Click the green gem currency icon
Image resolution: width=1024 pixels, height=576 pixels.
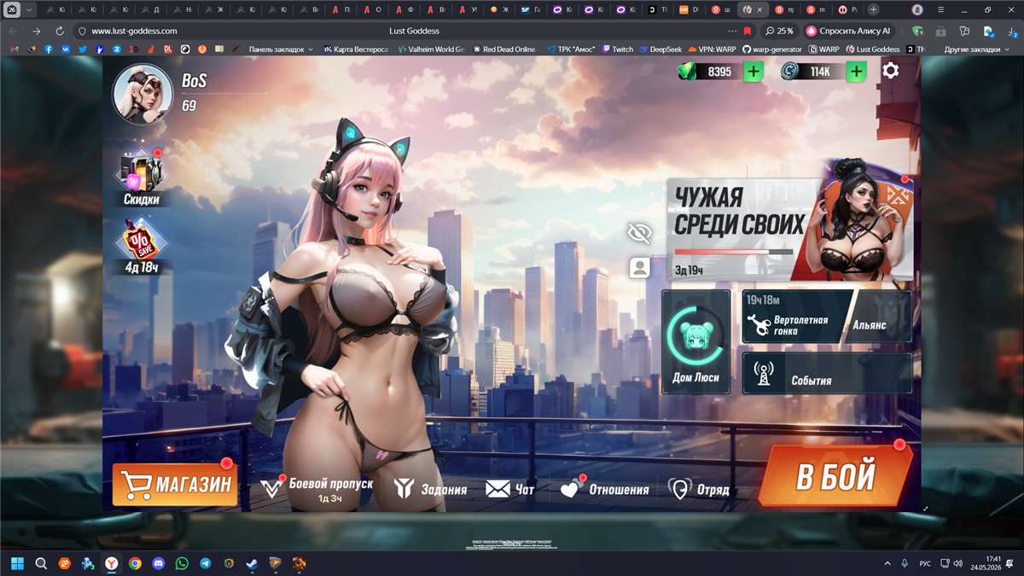[x=687, y=72]
